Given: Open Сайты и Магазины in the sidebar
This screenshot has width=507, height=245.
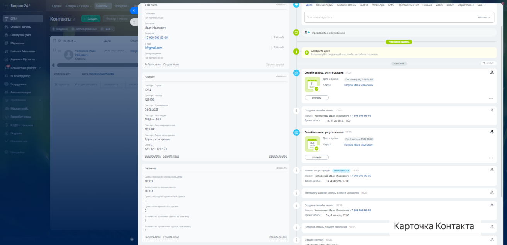Looking at the screenshot, I should [x=22, y=51].
